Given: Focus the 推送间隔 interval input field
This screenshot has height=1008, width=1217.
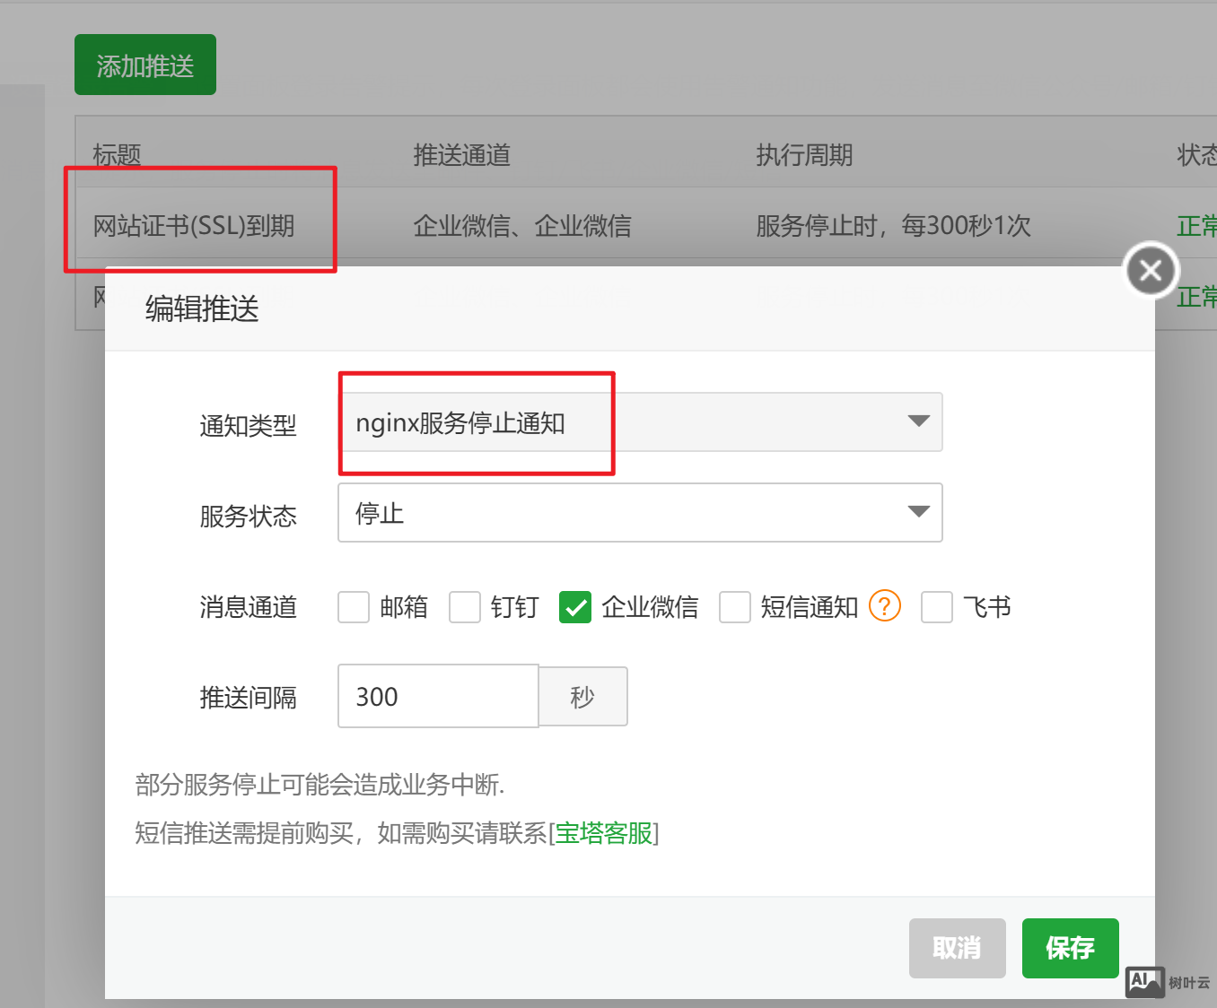Looking at the screenshot, I should tap(438, 697).
